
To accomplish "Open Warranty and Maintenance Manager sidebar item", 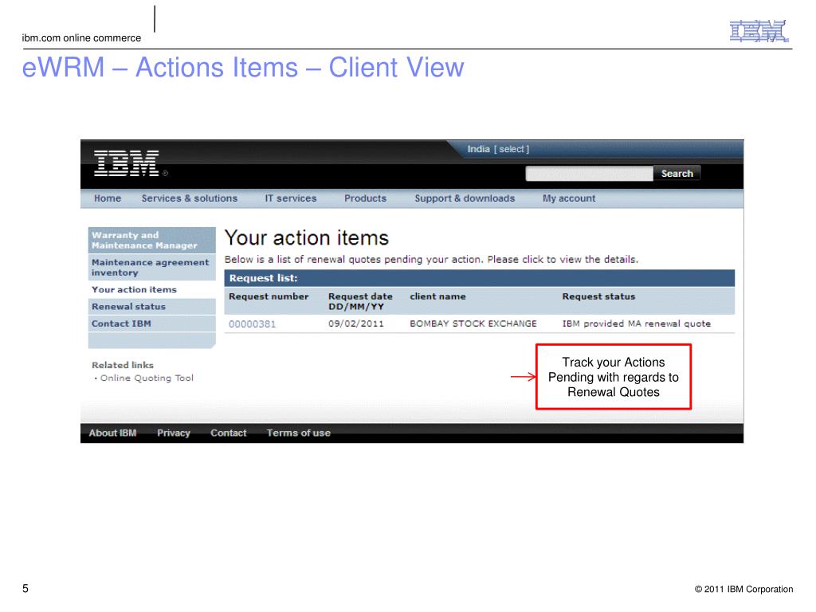I will 152,240.
